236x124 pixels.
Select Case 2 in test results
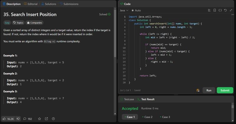click(146, 117)
